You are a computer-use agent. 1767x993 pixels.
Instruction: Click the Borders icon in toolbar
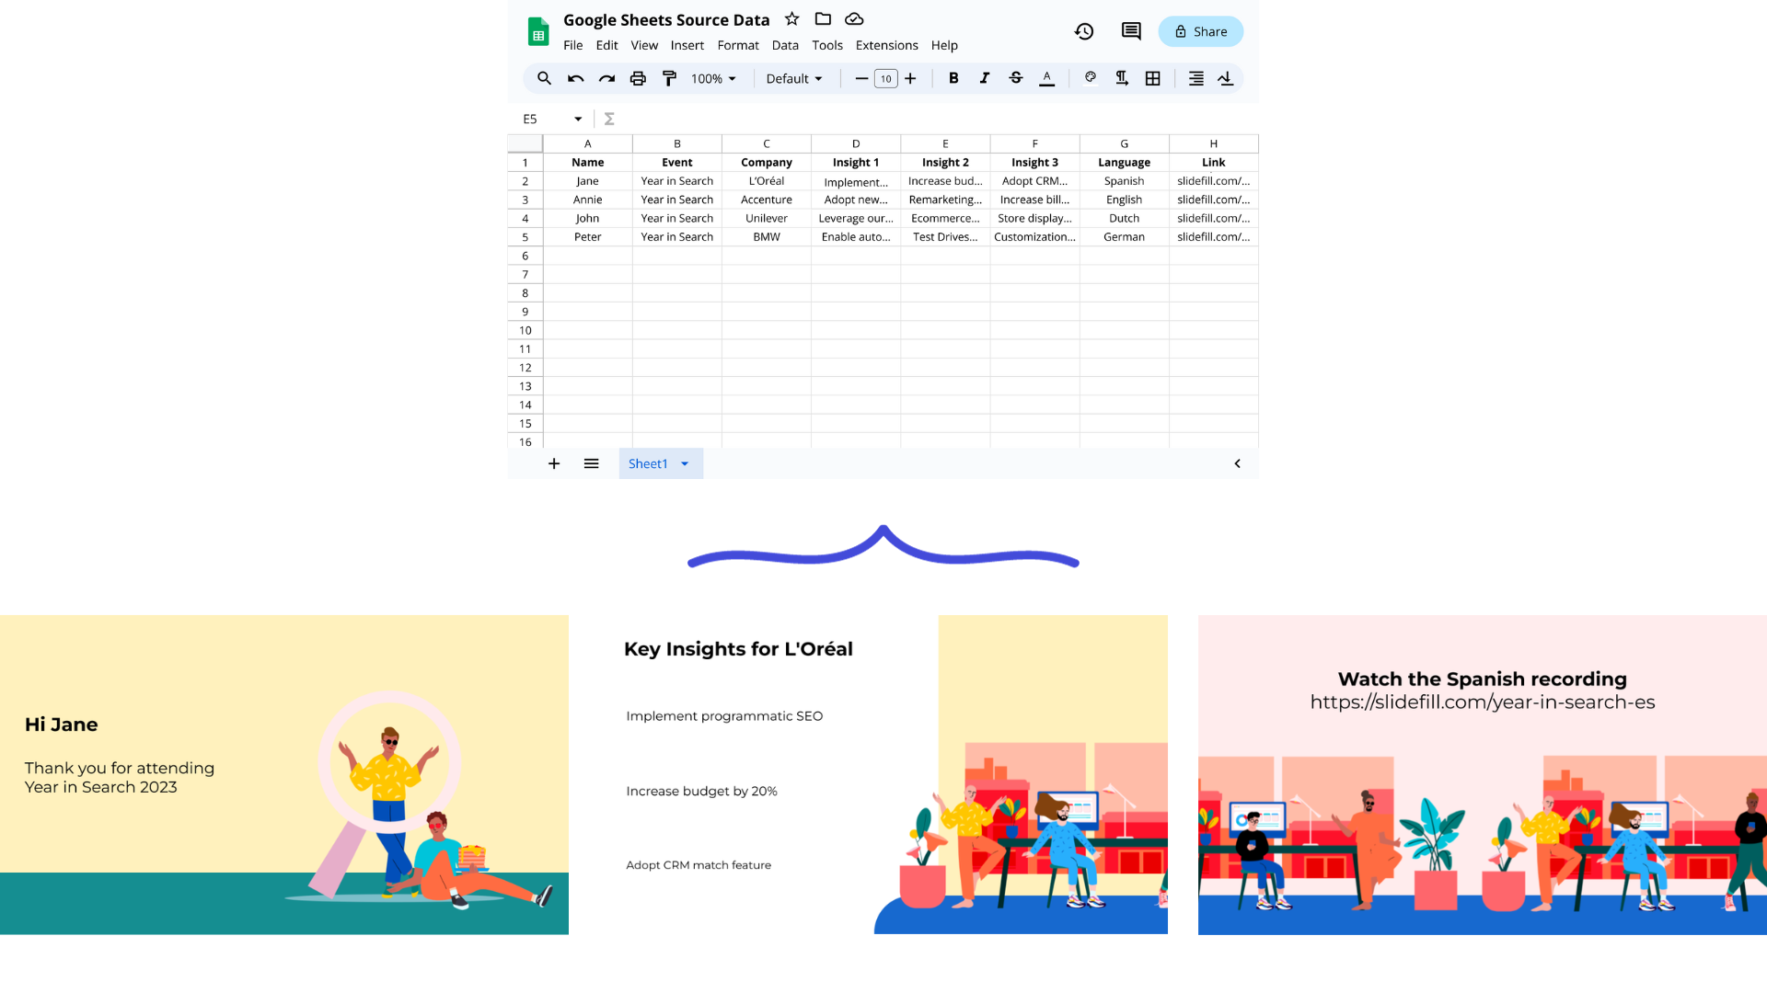click(1153, 77)
